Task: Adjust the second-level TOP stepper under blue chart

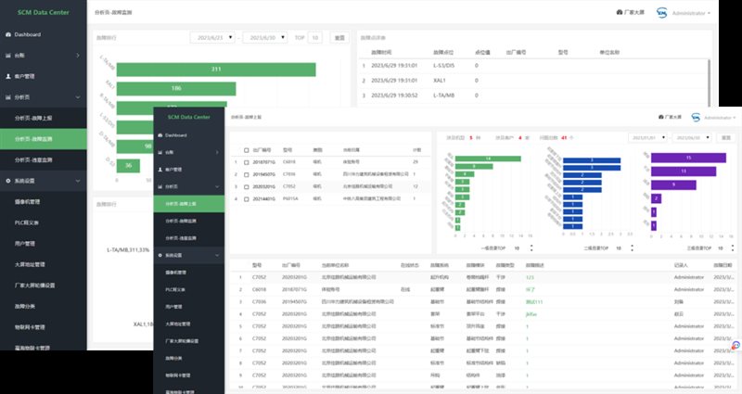Action: pos(632,248)
